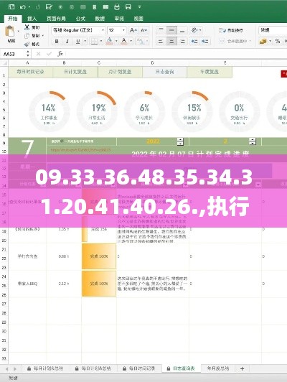Click the Copy icon
The image size is (287, 382).
coord(27,36)
